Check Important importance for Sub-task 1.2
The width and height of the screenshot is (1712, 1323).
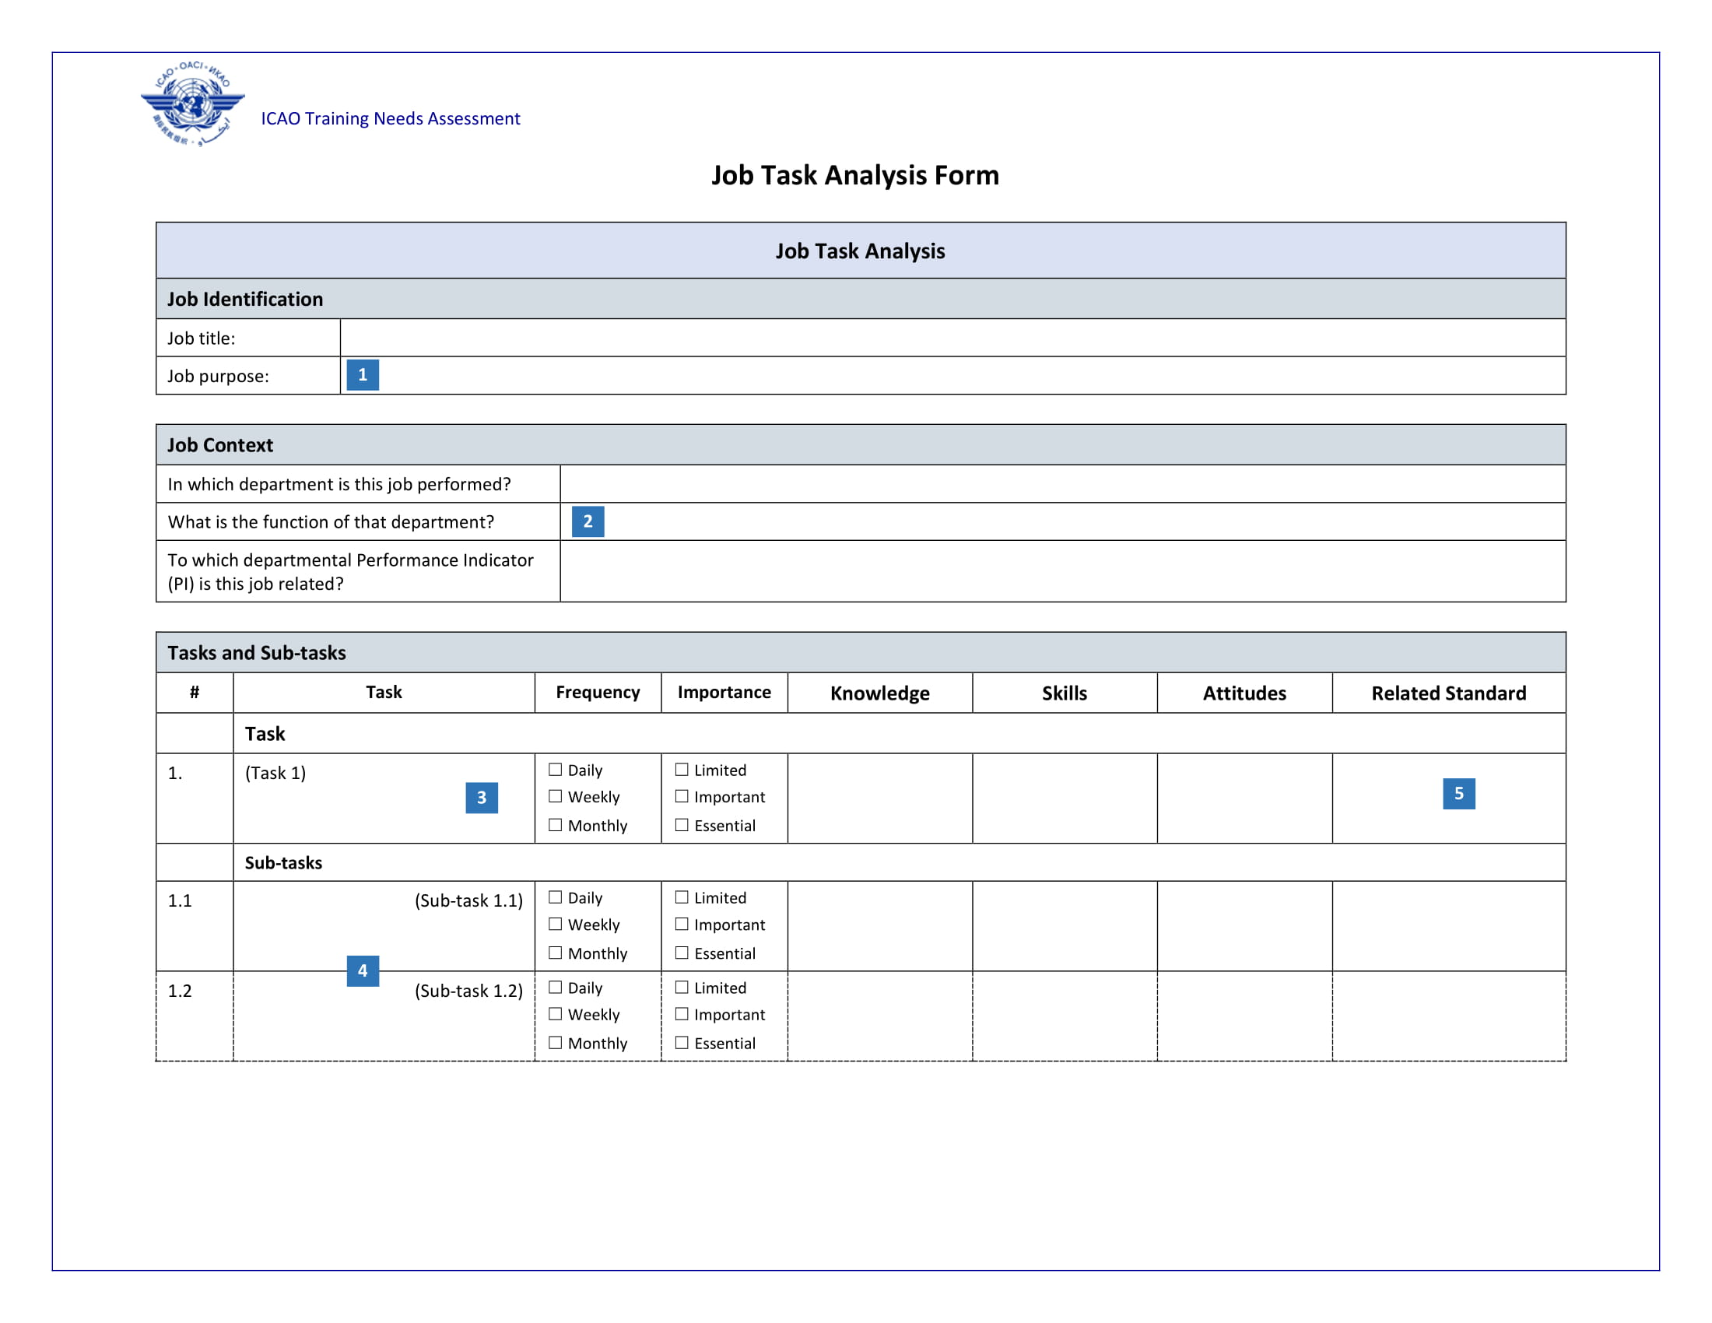point(681,1015)
